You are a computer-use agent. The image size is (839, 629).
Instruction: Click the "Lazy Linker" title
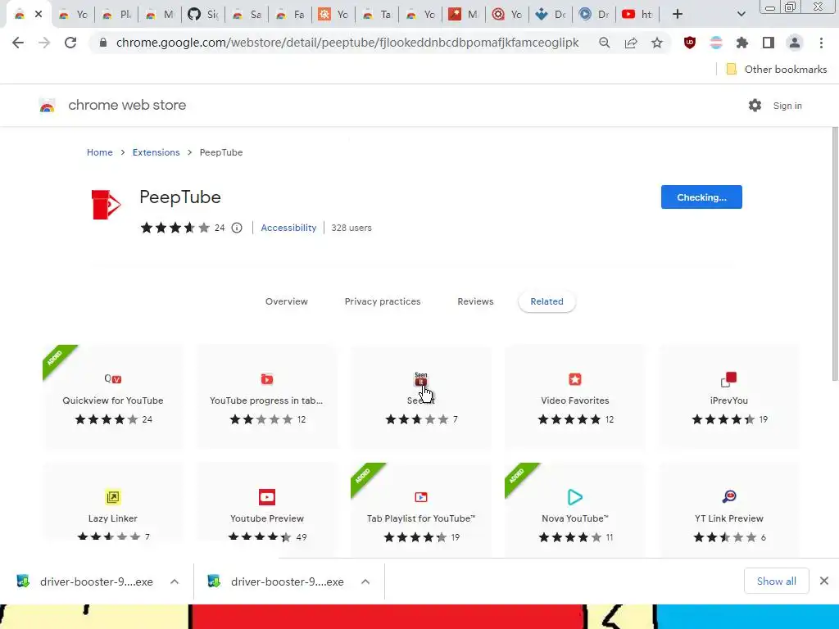point(113,518)
